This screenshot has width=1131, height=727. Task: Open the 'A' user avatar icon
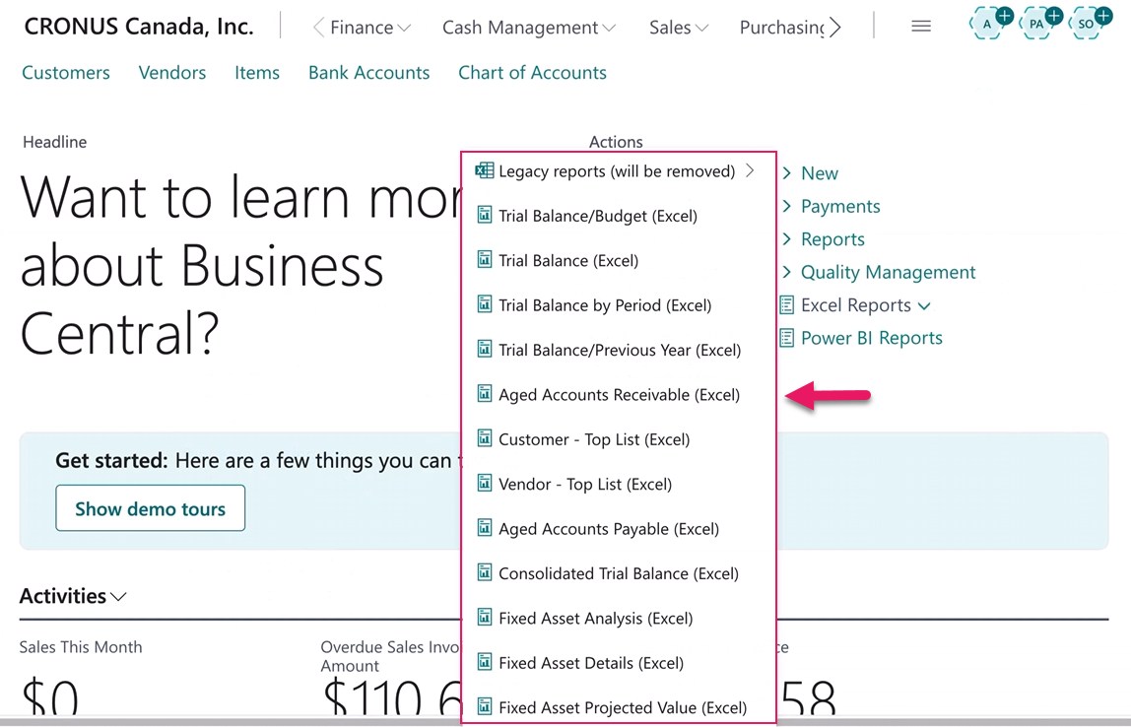986,23
